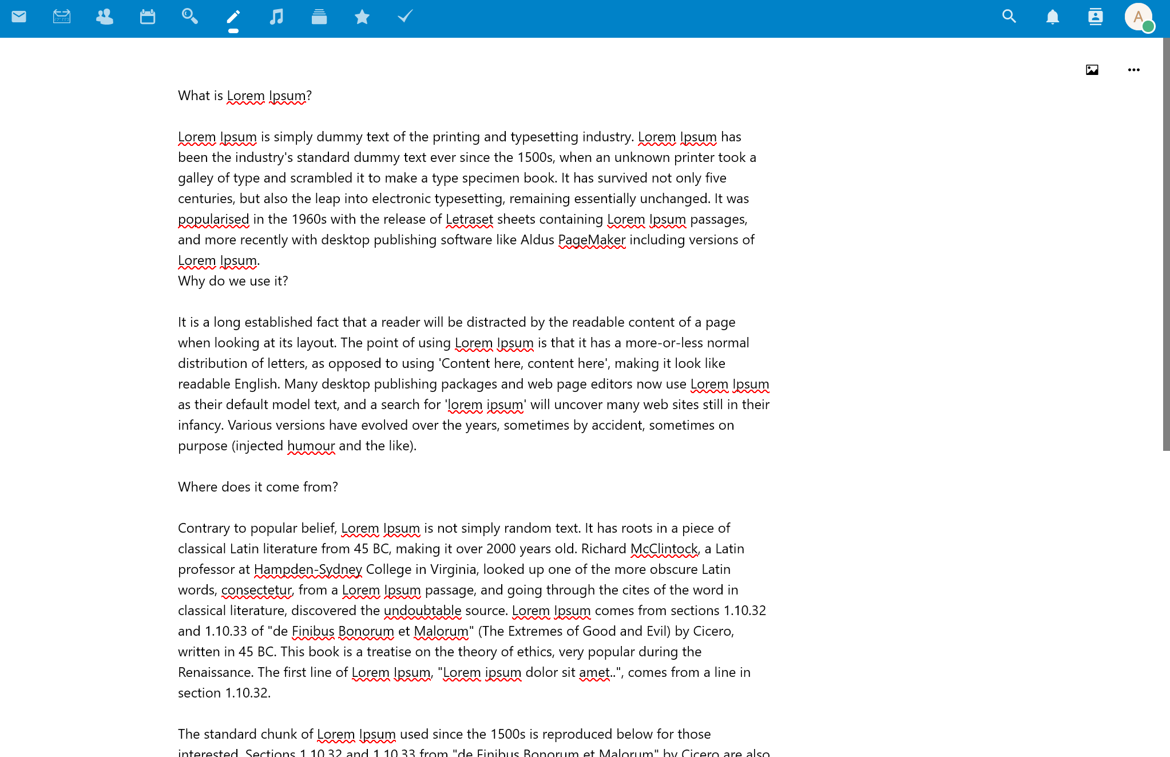Click the green online status indicator
The height and width of the screenshot is (757, 1170).
[x=1149, y=27]
